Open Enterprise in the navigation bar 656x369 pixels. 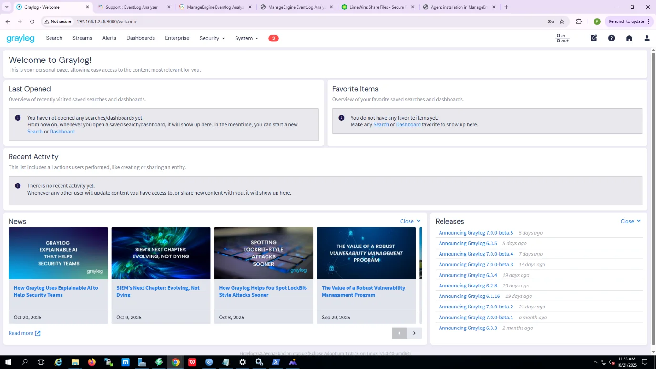[x=177, y=38]
